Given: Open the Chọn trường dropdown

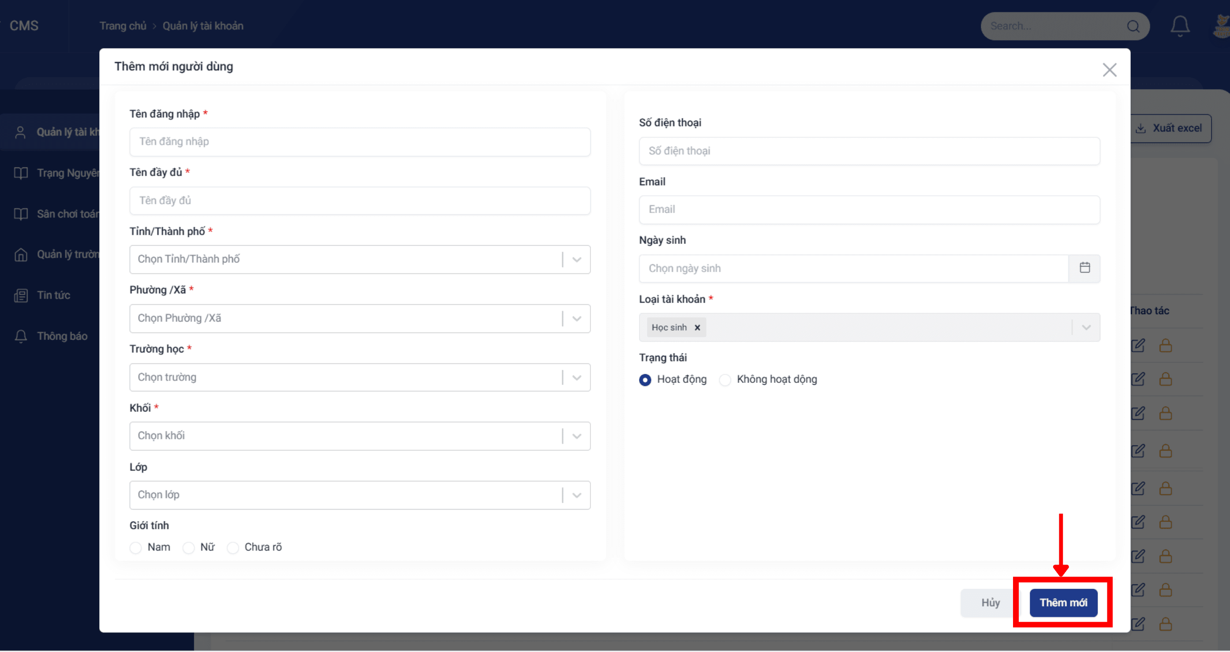Looking at the screenshot, I should [x=360, y=377].
